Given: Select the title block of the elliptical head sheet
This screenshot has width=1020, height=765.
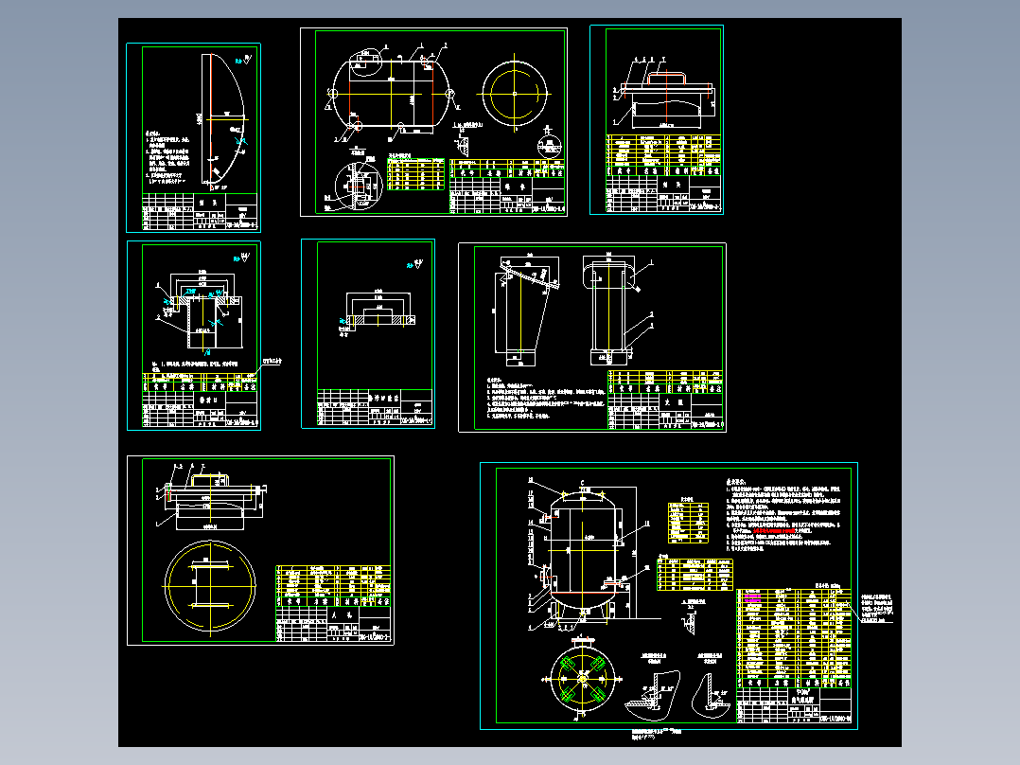Looking at the screenshot, I should (x=200, y=211).
